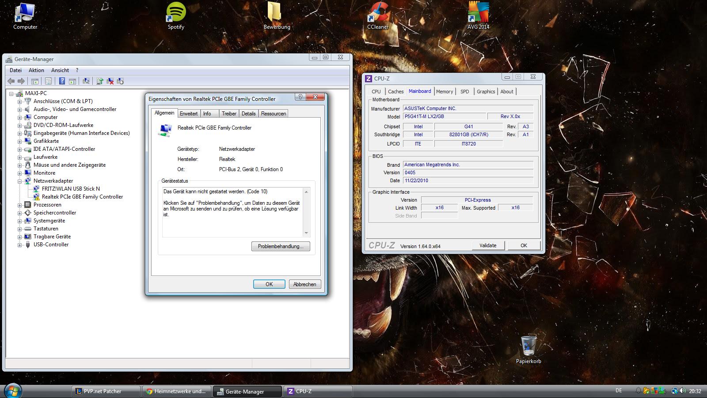The width and height of the screenshot is (707, 398).
Task: Go back using the Geräte-Manager toolbar arrow
Action: [x=11, y=81]
